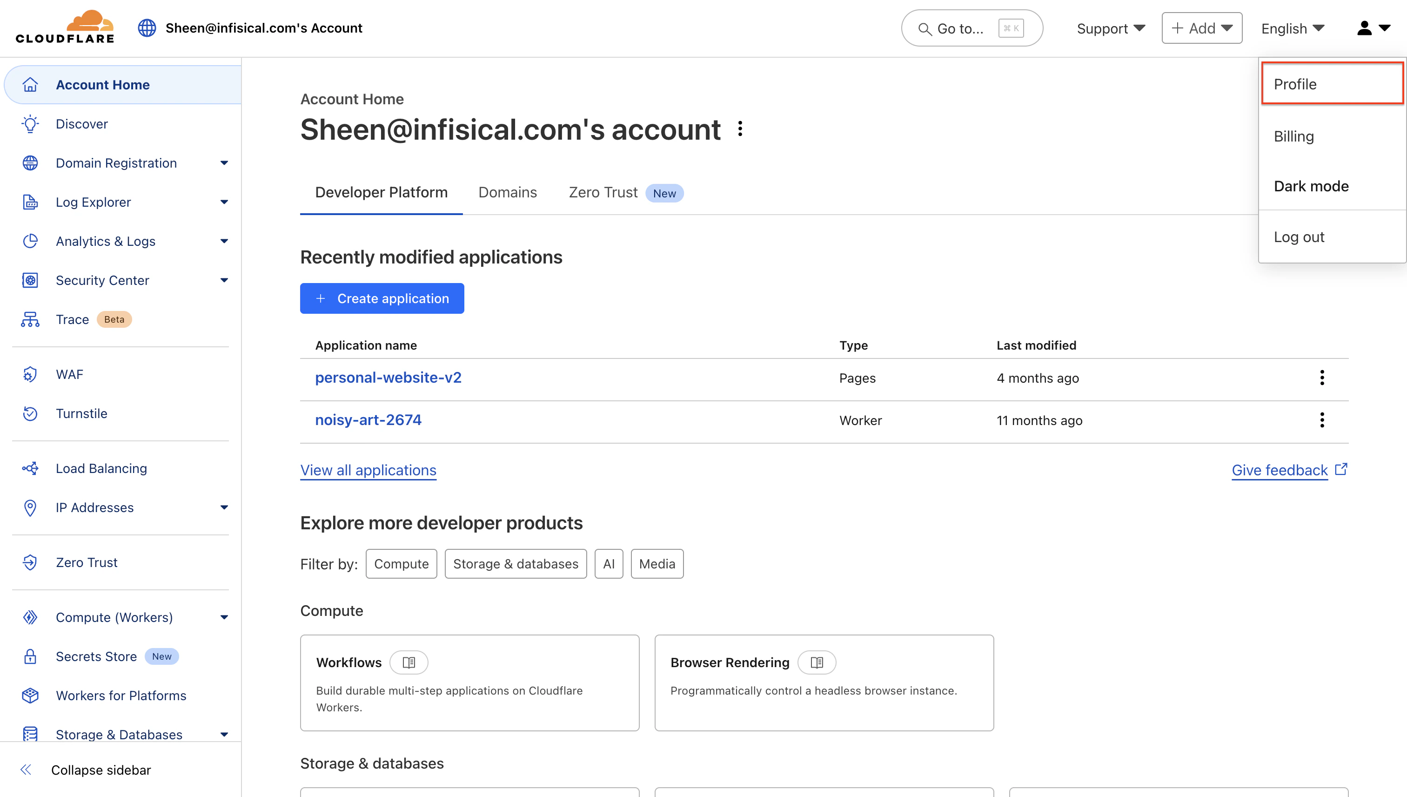
Task: Click the Storage & Databases icon
Action: point(30,734)
